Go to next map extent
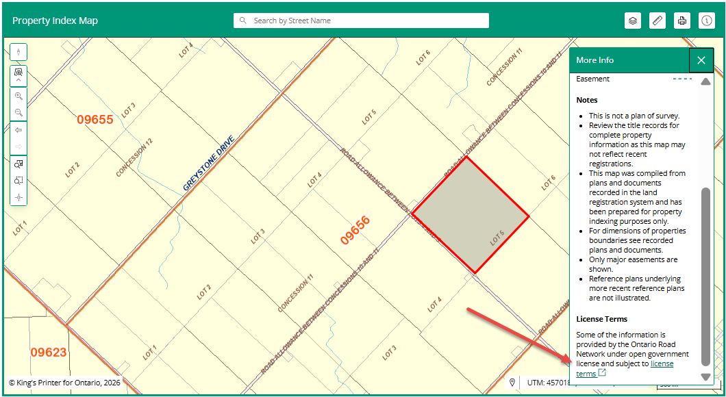This screenshot has width=726, height=397. tap(18, 146)
